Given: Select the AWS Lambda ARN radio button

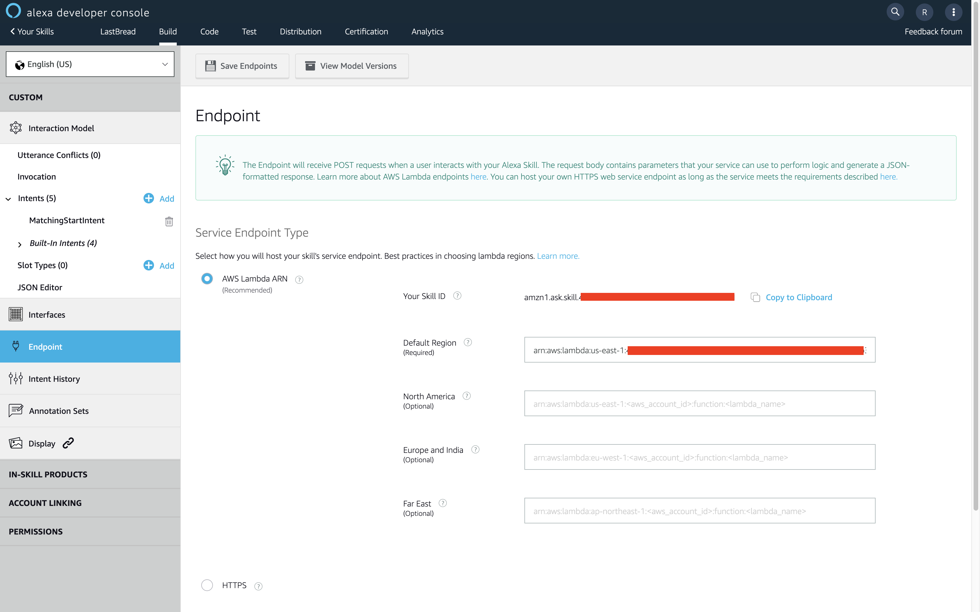Looking at the screenshot, I should tap(207, 279).
